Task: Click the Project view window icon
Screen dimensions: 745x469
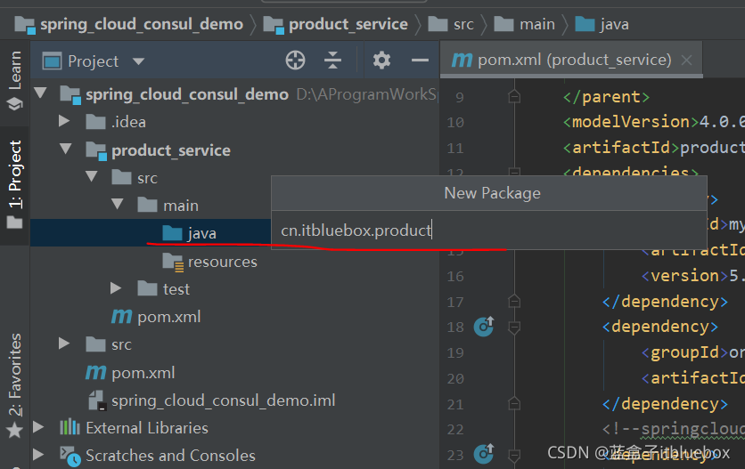Action: 52,61
